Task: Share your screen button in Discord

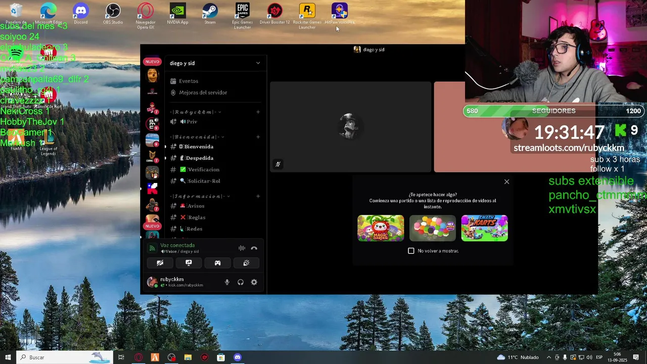Action: tap(189, 263)
